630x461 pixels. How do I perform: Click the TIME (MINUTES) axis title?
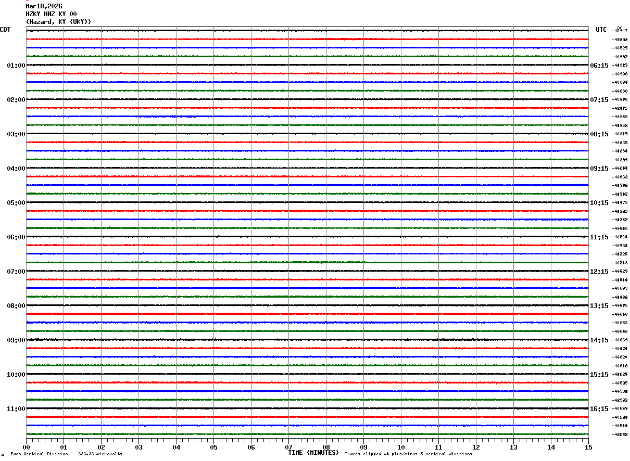[313, 453]
